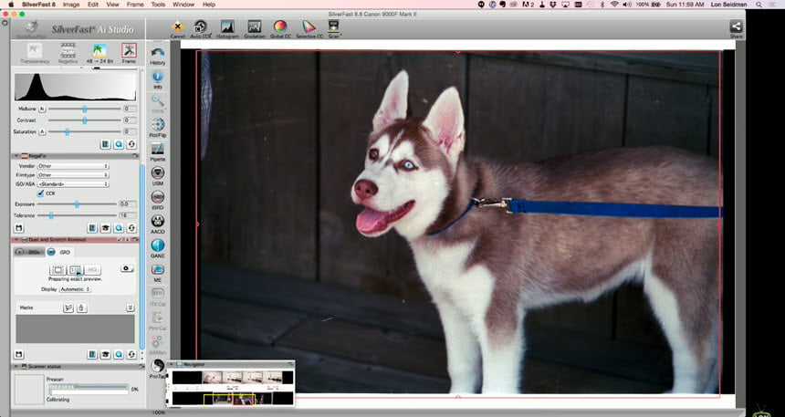Select the Transparency source icon
Viewport: 785px width, 417px height.
click(35, 53)
